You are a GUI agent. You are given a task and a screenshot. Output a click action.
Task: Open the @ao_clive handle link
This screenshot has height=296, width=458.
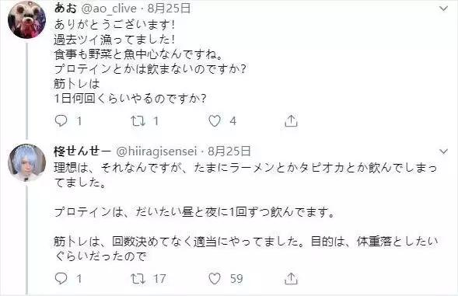click(x=109, y=9)
